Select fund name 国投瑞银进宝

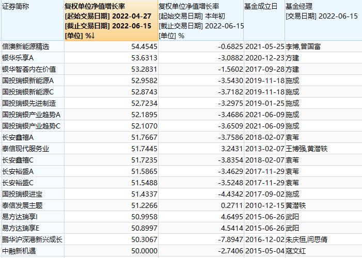(x=22, y=194)
